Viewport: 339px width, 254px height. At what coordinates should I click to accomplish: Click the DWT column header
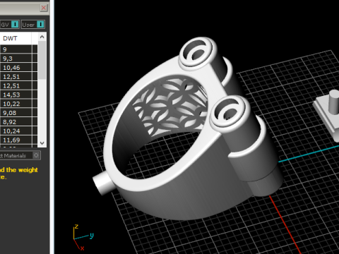(16, 38)
